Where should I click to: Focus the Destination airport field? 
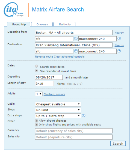pyautogui.click(x=74, y=45)
